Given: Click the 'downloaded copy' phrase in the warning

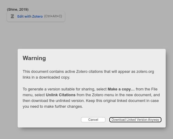Looking at the screenshot, I should click(55, 77).
